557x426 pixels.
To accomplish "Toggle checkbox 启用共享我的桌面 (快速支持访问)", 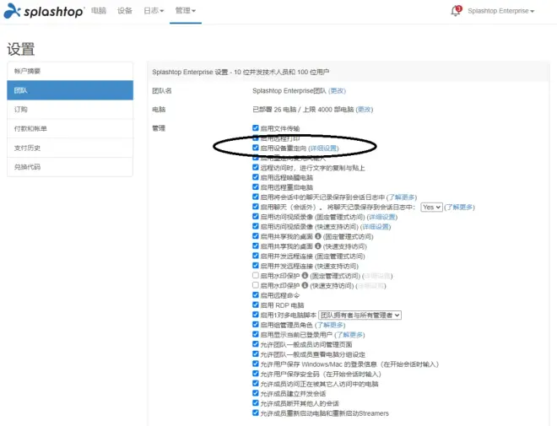I will pyautogui.click(x=256, y=245).
